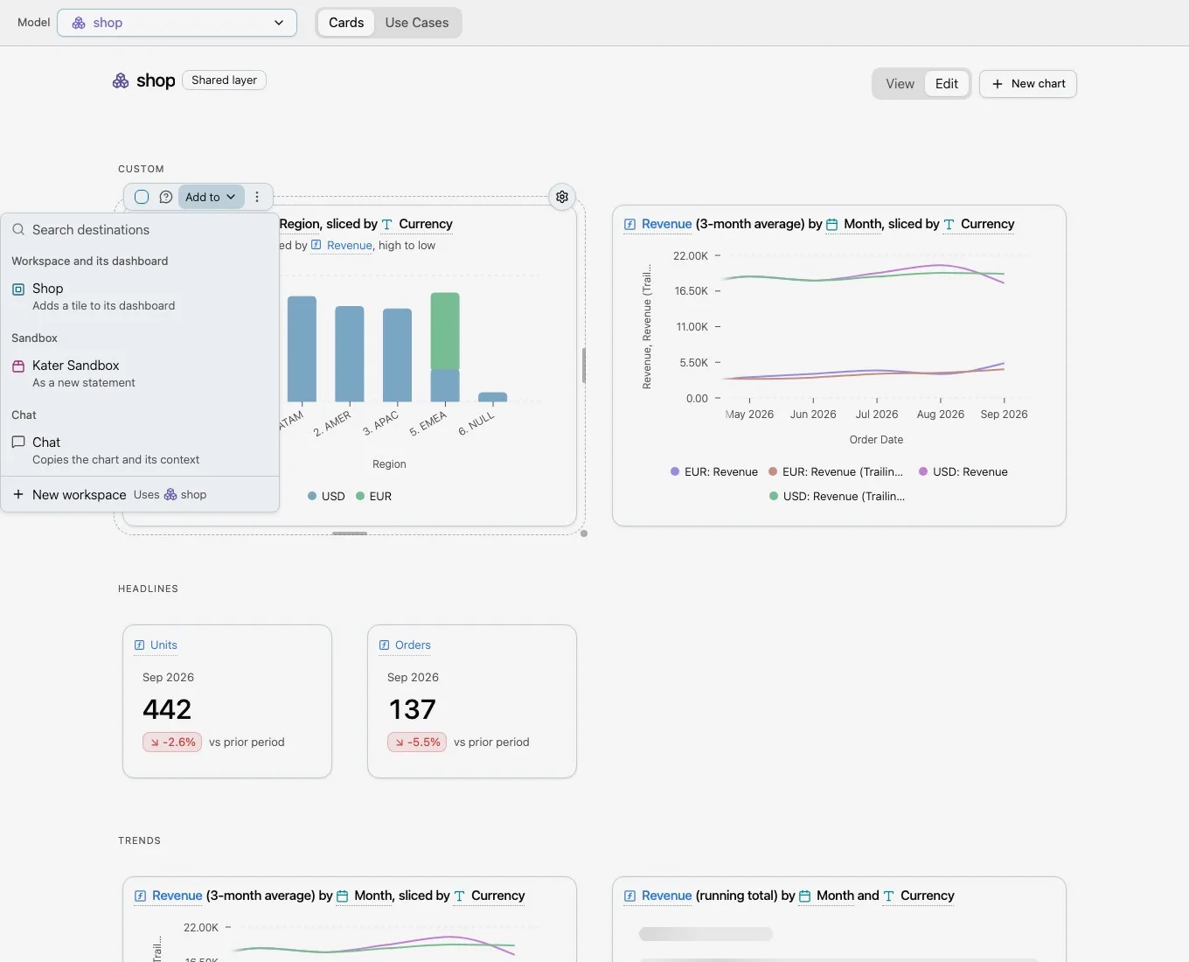Toggle the EUR series in bar chart legend
Viewport: 1189px width, 962px height.
pyautogui.click(x=374, y=496)
